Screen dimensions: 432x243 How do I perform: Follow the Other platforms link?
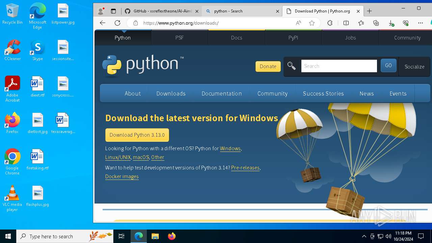(x=158, y=157)
